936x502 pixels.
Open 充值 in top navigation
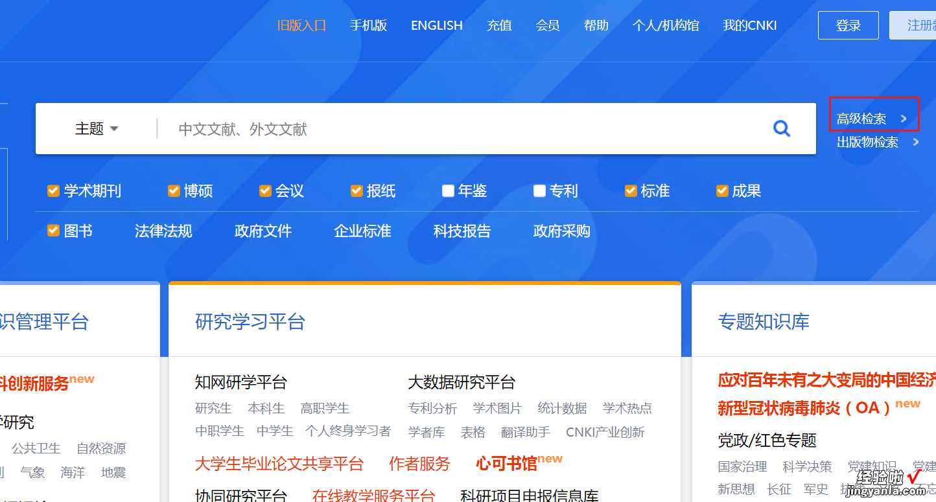[499, 25]
